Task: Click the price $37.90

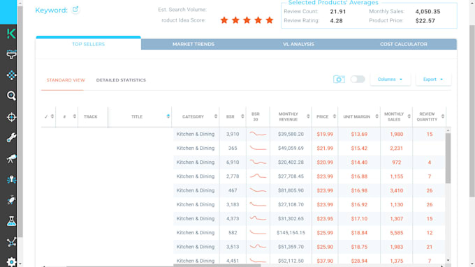Action: (x=325, y=261)
